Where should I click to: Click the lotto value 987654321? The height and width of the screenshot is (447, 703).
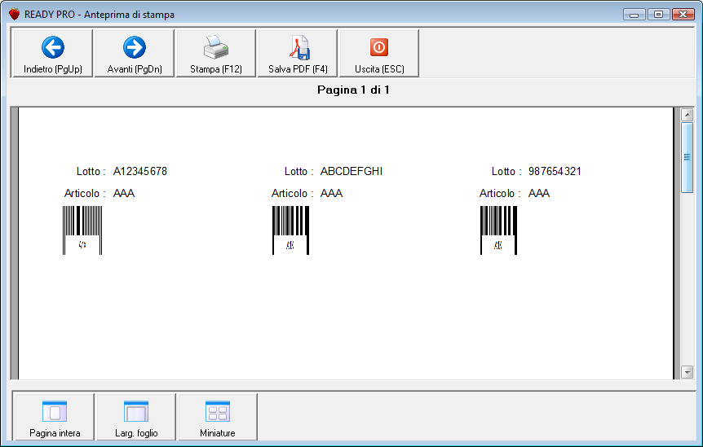point(555,171)
